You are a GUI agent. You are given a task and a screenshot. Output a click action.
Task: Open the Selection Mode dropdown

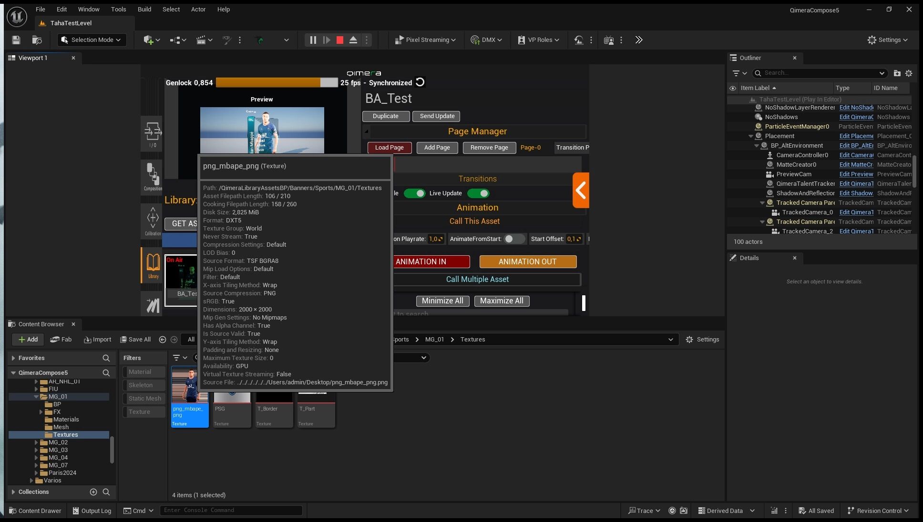[x=92, y=40]
